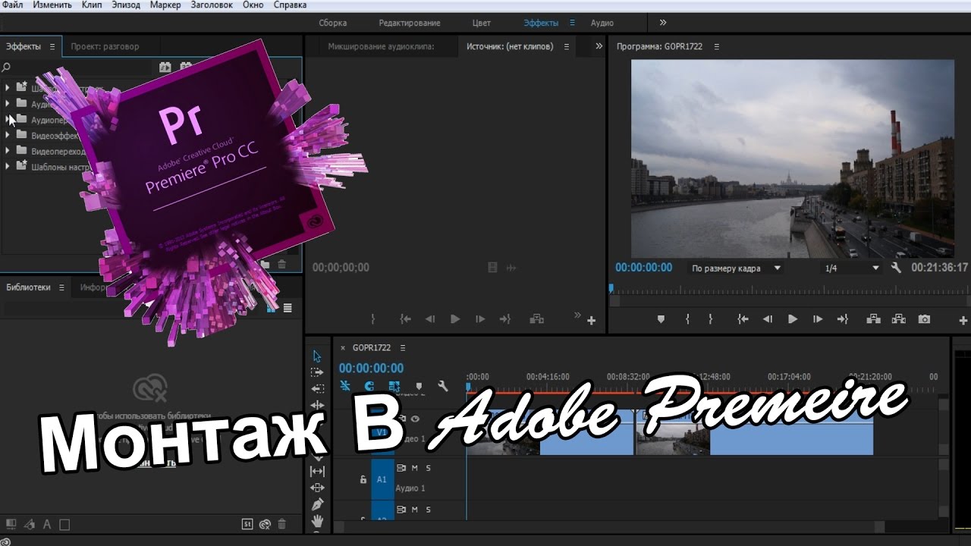Screen dimensions: 971x546
Task: Toggle A1 track lock
Action: [363, 479]
